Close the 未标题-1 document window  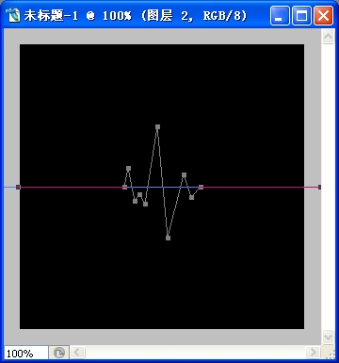(x=323, y=16)
